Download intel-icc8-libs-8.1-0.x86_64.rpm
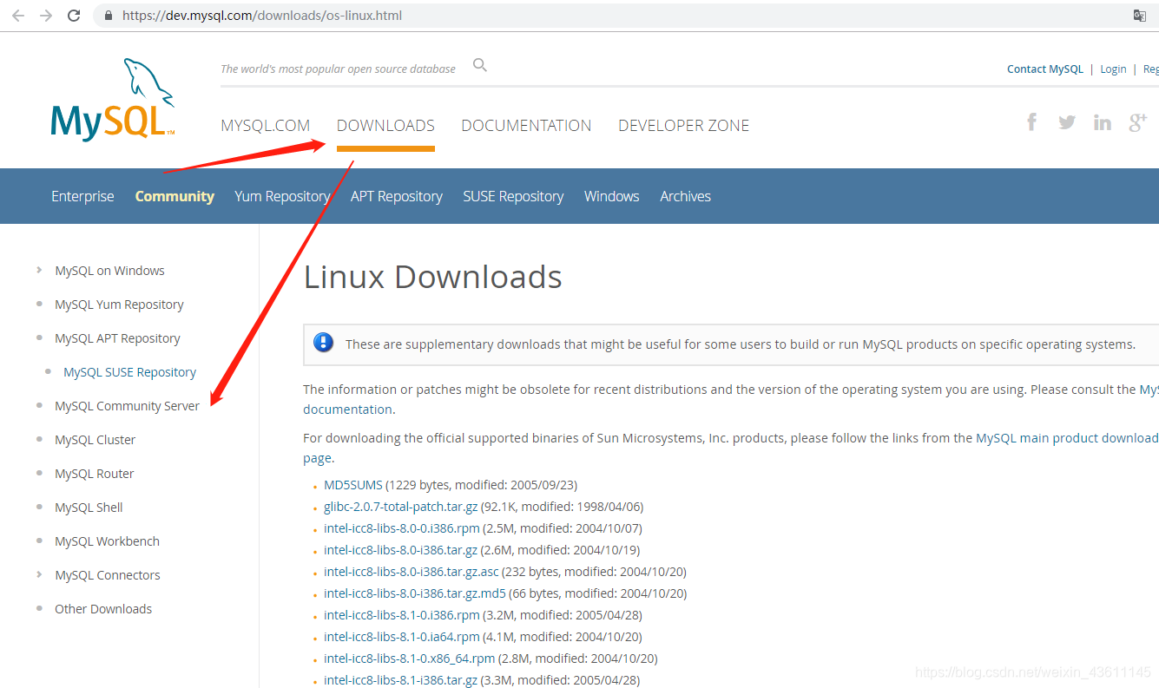 (409, 659)
